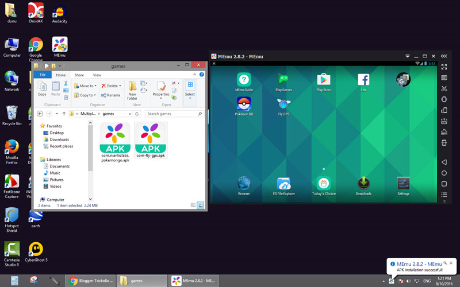Screen dimensions: 460x287
Task: Launch Play Games in MEmu
Action: pyautogui.click(x=283, y=82)
